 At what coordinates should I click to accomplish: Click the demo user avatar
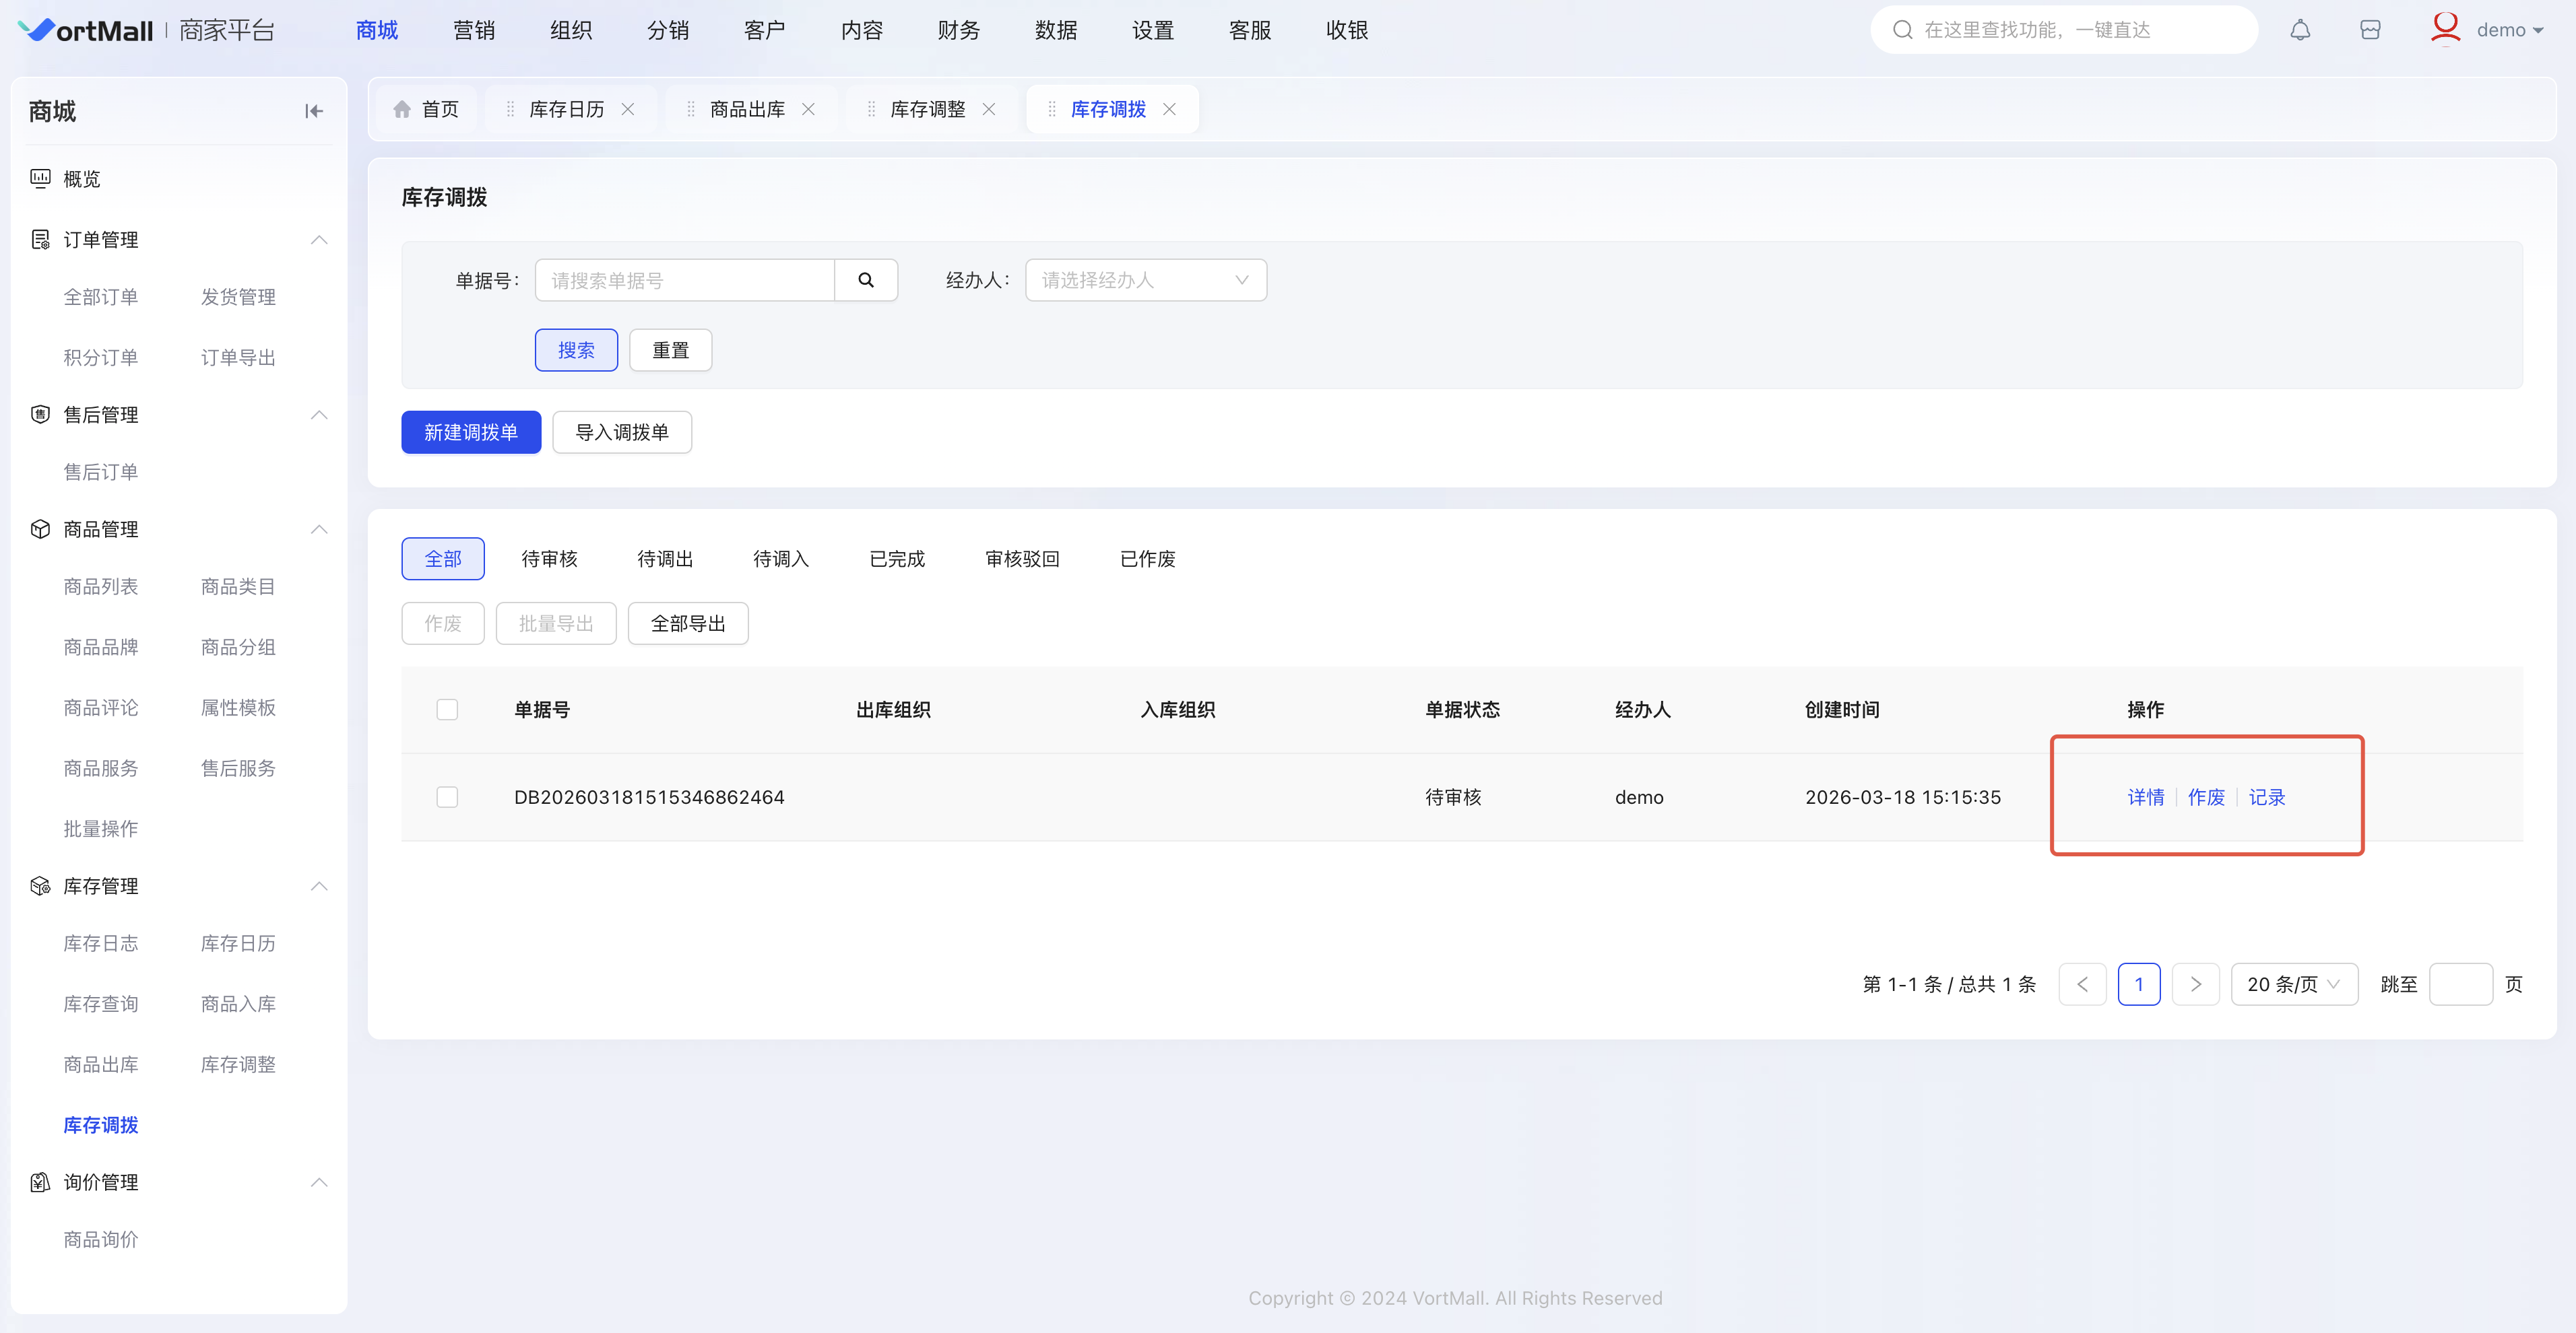click(x=2445, y=28)
